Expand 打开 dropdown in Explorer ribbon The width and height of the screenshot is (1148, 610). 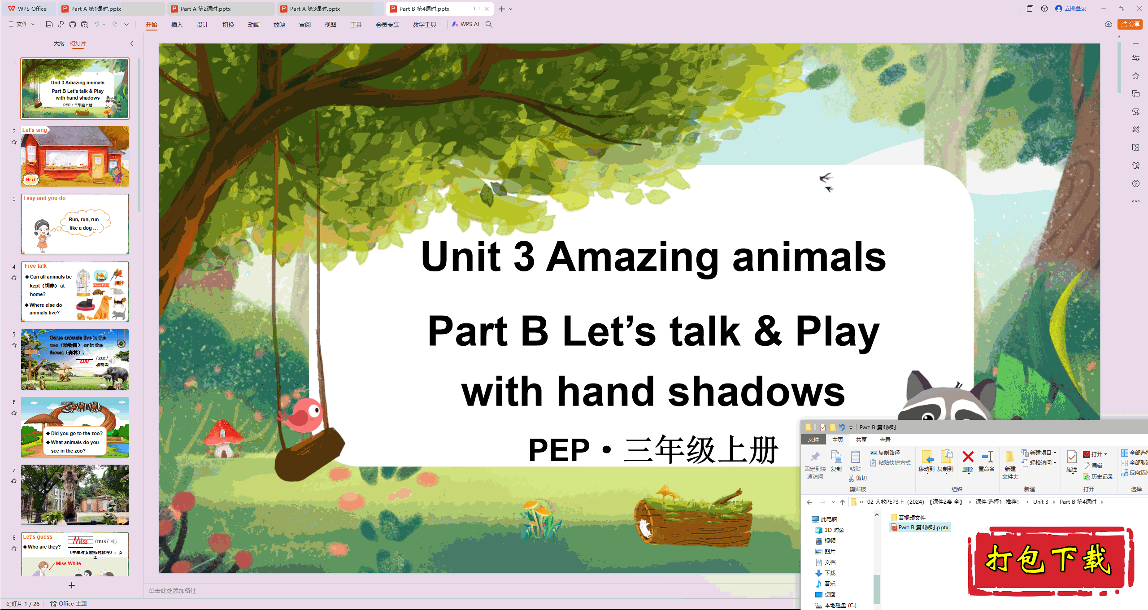pyautogui.click(x=1105, y=454)
